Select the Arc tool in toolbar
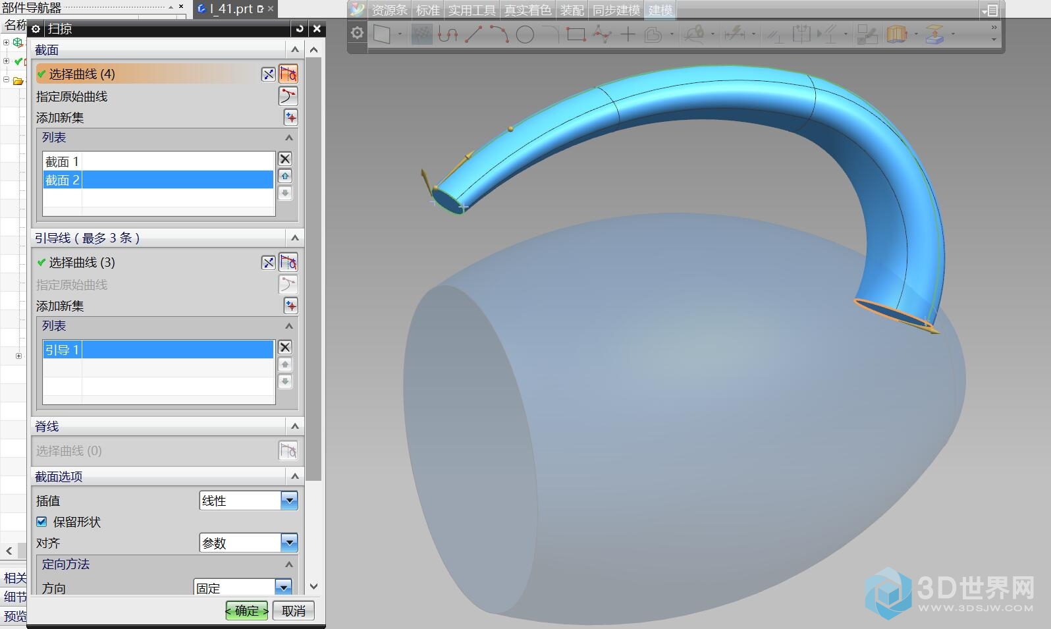Viewport: 1051px width, 629px height. tap(499, 34)
